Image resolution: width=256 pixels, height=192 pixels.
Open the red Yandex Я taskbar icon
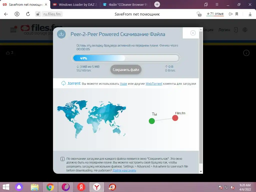[x=81, y=187]
